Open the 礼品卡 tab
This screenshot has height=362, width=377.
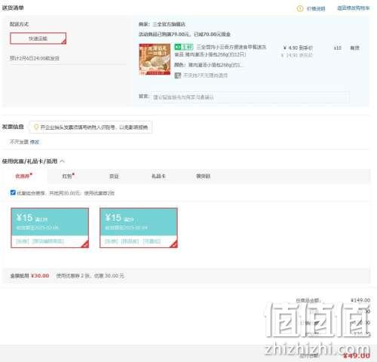click(158, 176)
